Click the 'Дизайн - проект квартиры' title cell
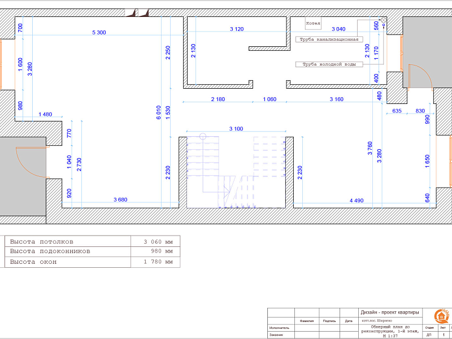This screenshot has height=339, width=452. [x=389, y=312]
